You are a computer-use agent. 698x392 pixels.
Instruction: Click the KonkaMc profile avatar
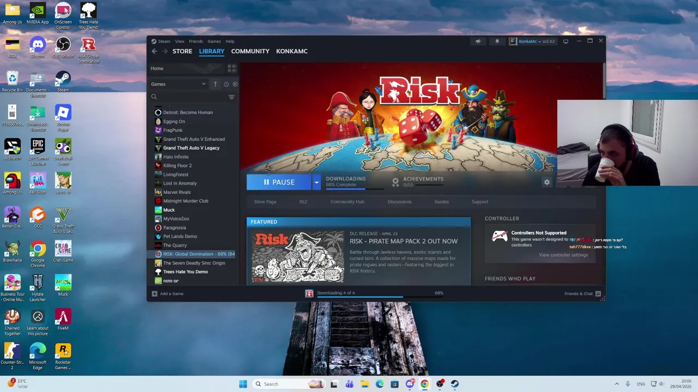coord(513,41)
